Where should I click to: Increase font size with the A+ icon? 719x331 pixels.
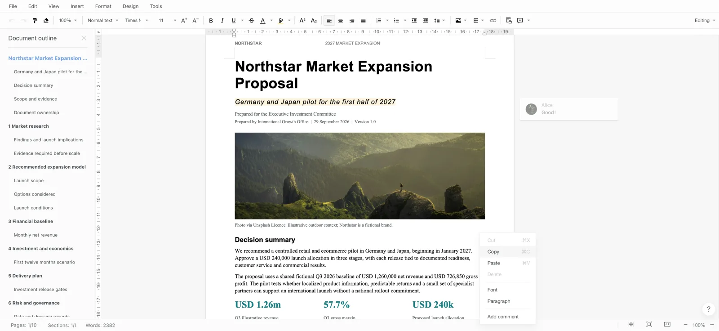coord(184,20)
